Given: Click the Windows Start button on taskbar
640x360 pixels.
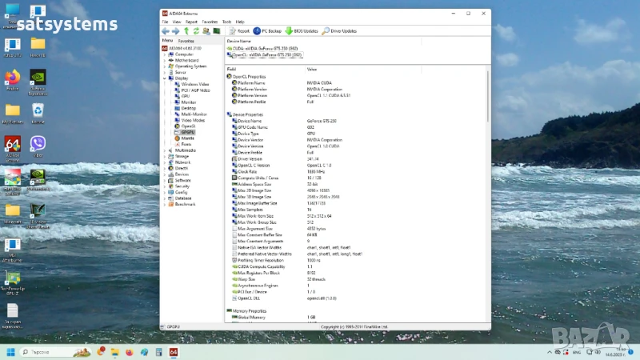Looking at the screenshot, I should [10, 352].
